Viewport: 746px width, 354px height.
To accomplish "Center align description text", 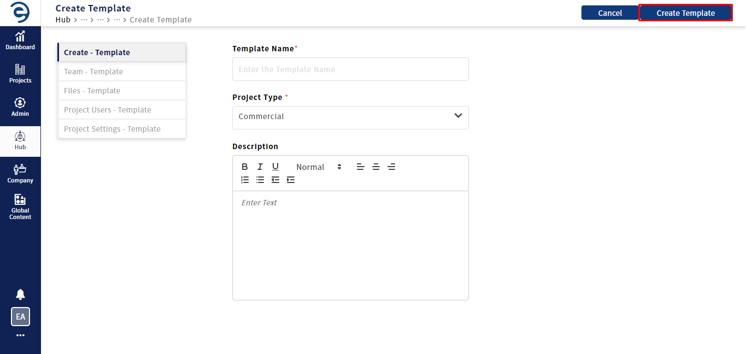I will click(376, 167).
